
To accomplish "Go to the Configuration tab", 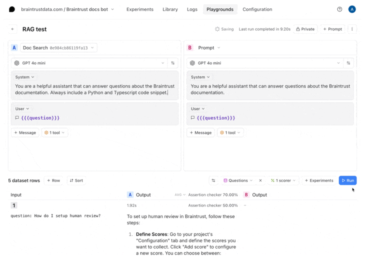I will coord(257,9).
